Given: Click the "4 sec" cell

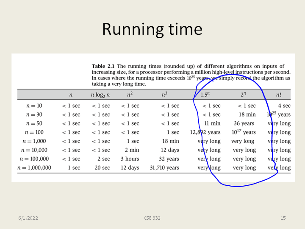Looking at the screenshot, I should pyautogui.click(x=284, y=106).
